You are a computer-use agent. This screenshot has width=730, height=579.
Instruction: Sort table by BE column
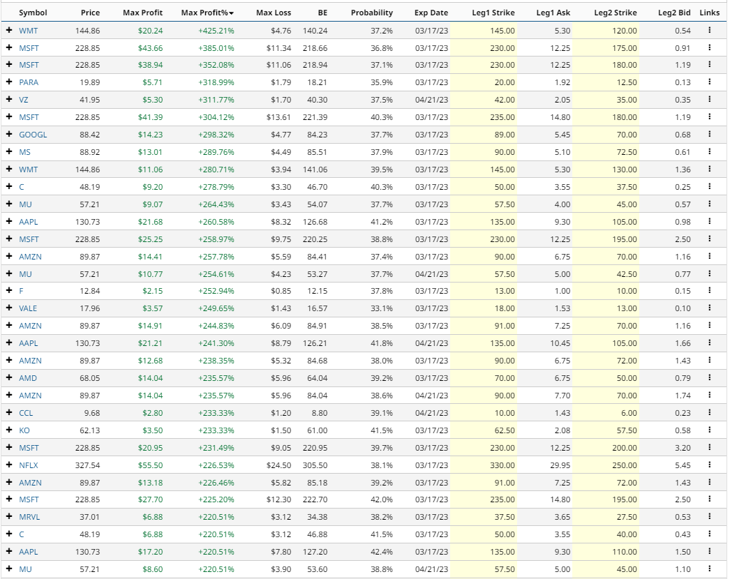click(x=322, y=13)
